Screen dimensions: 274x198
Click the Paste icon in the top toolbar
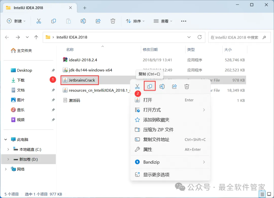[x=68, y=21]
